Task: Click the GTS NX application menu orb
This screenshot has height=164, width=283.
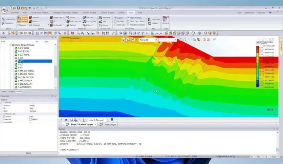Action: tap(4, 10)
